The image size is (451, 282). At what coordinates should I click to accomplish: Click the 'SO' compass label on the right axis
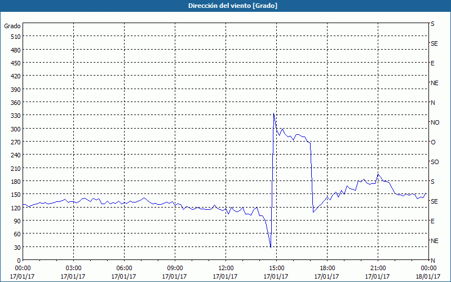[435, 162]
